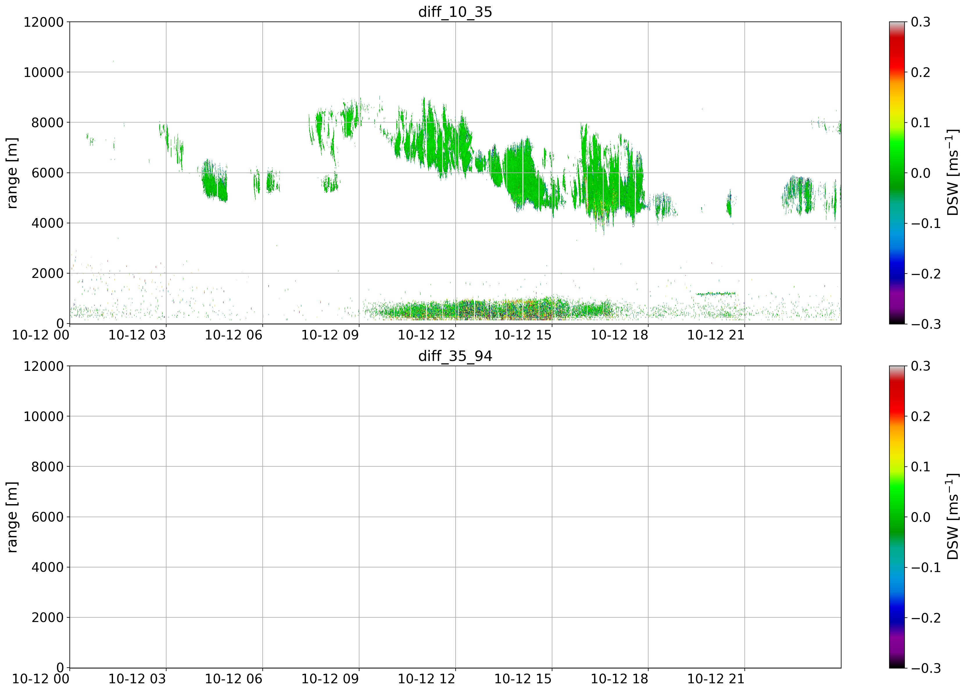Click the 0.0 tick on bottom colorbar

921,517
